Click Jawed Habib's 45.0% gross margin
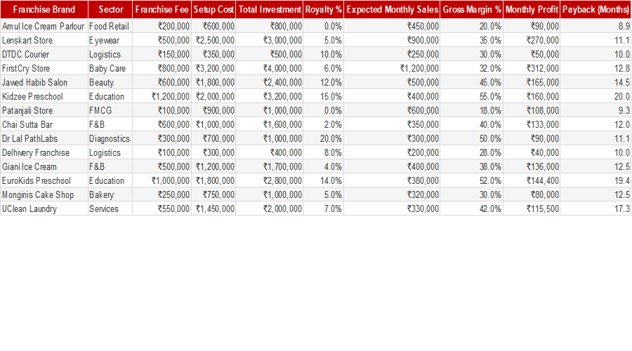 coord(472,83)
